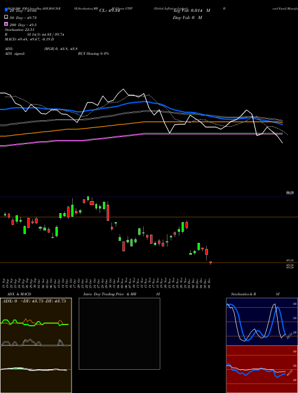Viewport: 298px width, 393px height.
Task: Click the white 50 Day legend swatch
Action: point(7,17)
